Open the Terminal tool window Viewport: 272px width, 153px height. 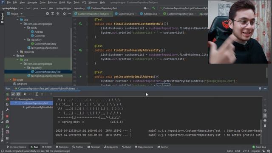93,147
